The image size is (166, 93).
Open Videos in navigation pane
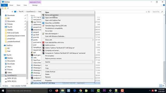[10, 73]
